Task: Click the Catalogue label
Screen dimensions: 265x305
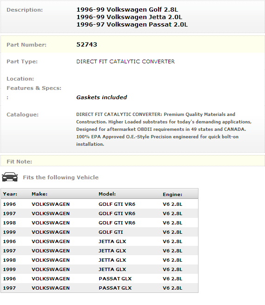Action: (22, 115)
